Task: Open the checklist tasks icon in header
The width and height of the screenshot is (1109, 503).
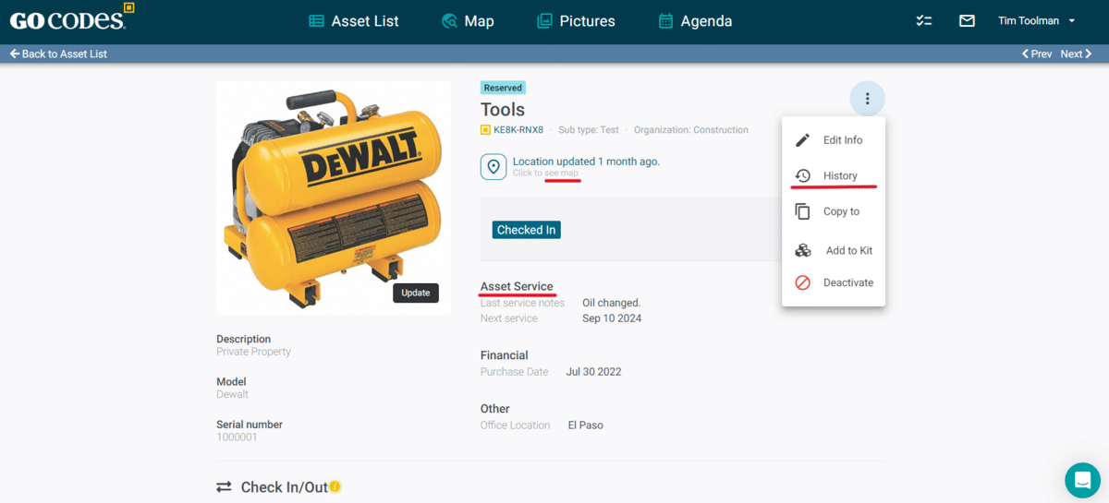Action: [x=923, y=21]
